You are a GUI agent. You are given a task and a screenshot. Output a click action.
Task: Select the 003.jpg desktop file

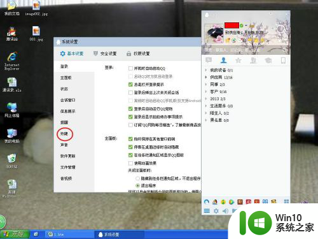tap(36, 34)
